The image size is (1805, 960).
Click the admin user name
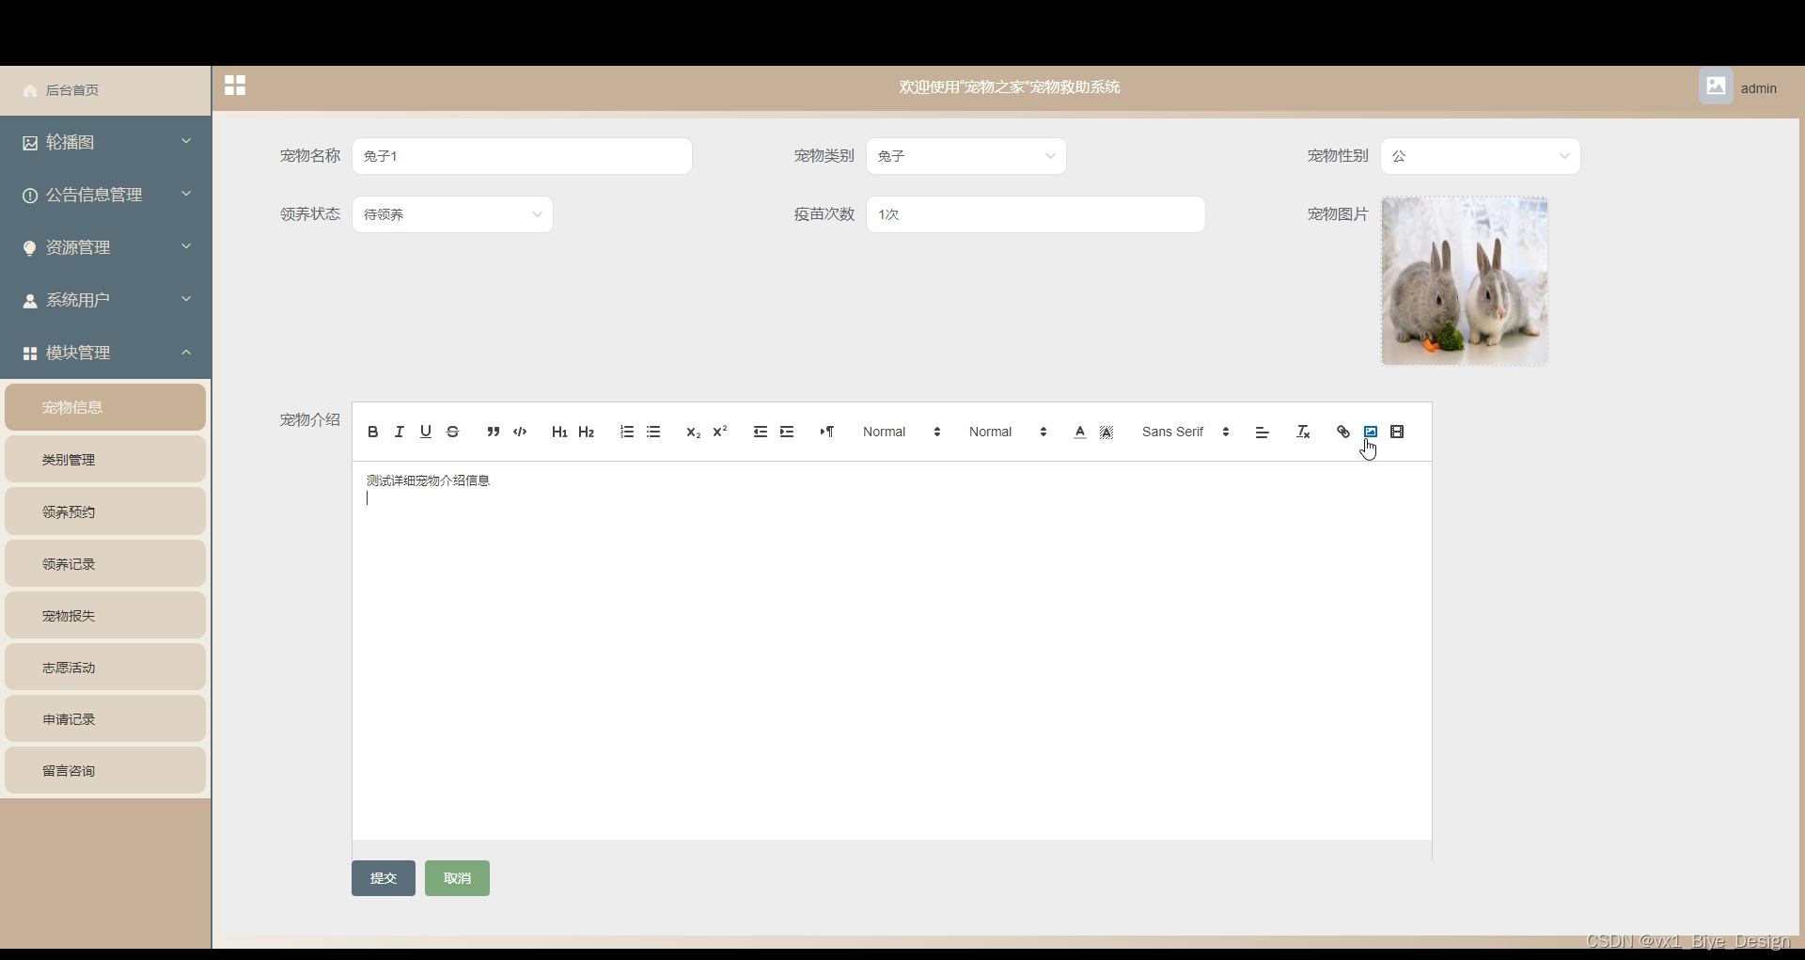1759,88
